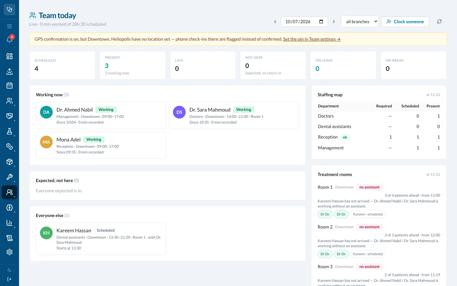Open the highlighted team icon in sidebar
Viewport: 457px width, 286px height.
point(10,192)
